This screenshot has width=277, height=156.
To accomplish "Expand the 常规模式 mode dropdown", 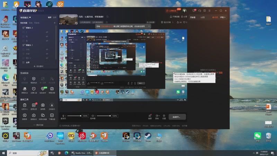I will pyautogui.click(x=26, y=18).
